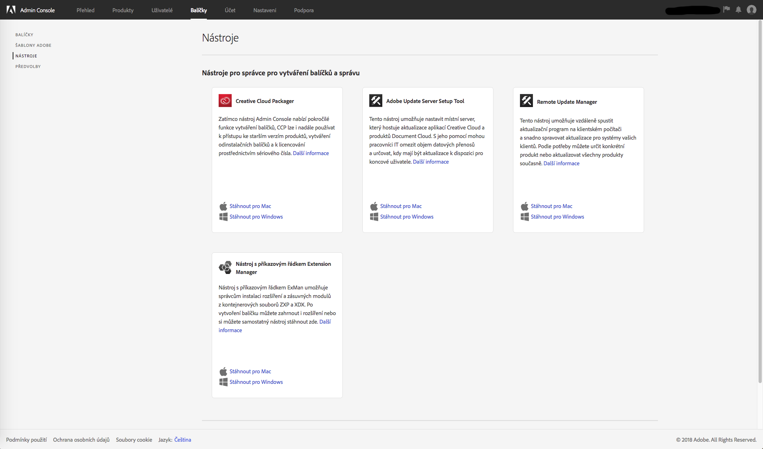This screenshot has height=449, width=763.
Task: Click the Extension Manager tool icon
Action: coord(225,267)
